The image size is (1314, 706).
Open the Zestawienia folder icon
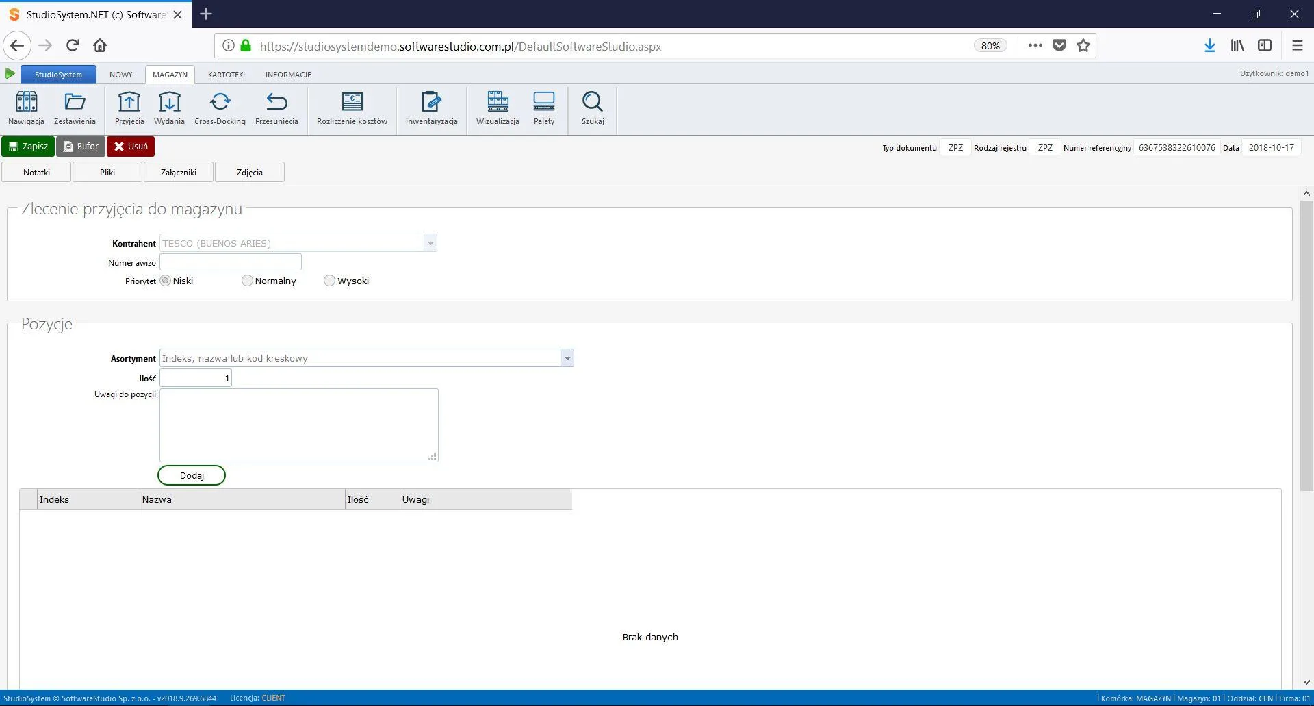(75, 108)
